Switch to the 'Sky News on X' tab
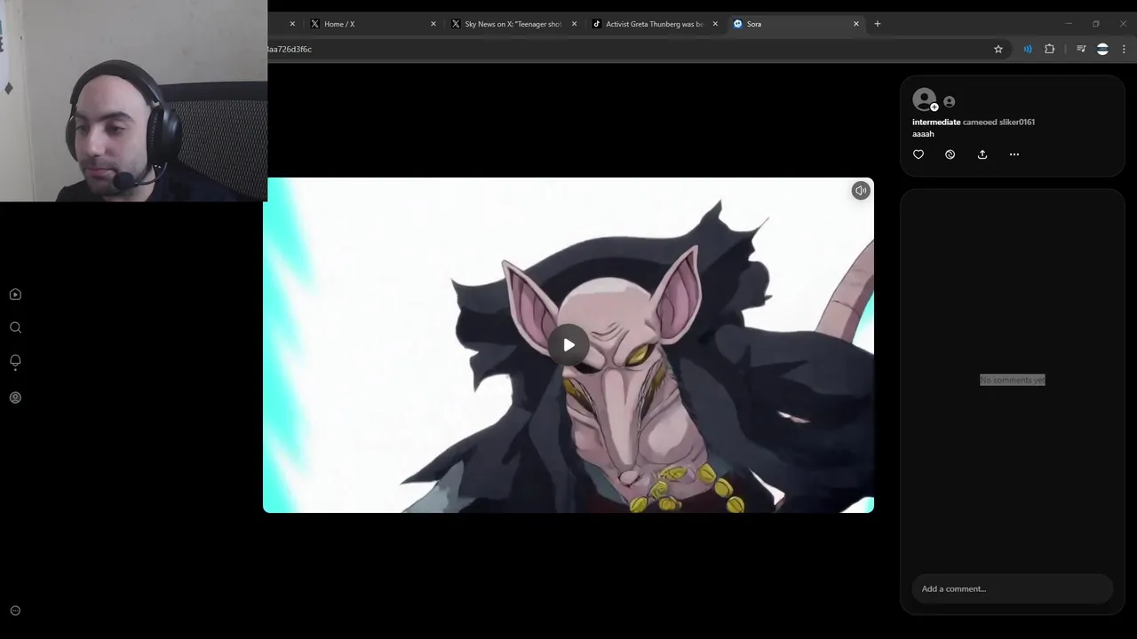This screenshot has width=1137, height=639. click(x=513, y=24)
